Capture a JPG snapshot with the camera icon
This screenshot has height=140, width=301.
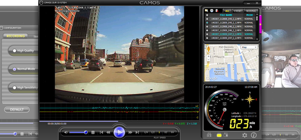point(209,135)
